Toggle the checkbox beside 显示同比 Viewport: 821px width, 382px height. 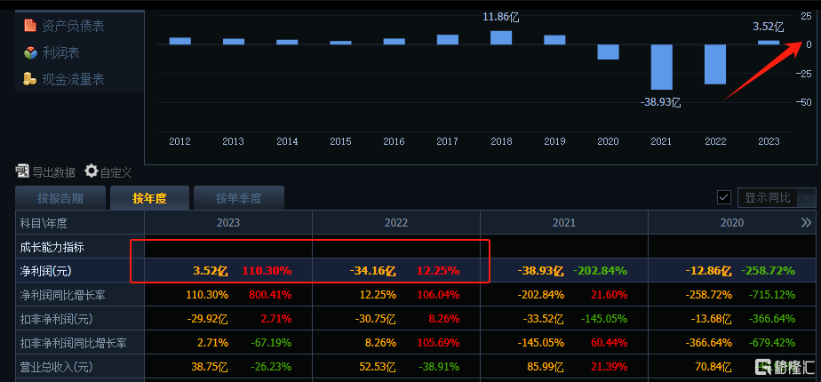(x=723, y=197)
